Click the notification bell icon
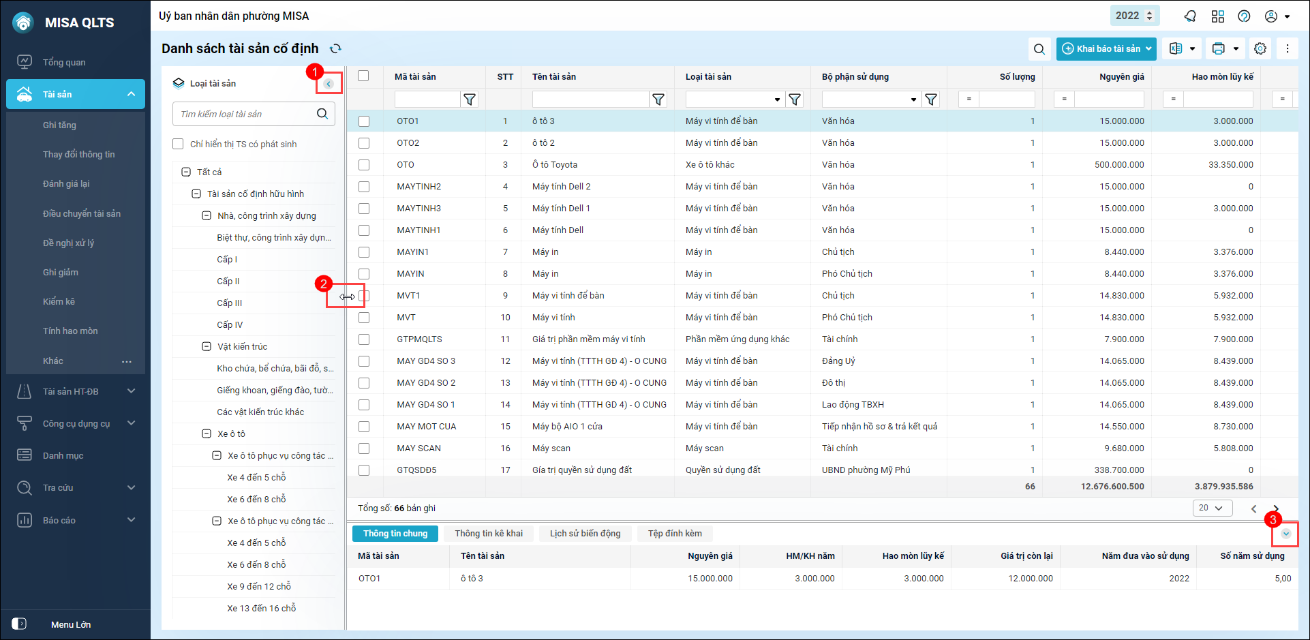 point(1190,16)
